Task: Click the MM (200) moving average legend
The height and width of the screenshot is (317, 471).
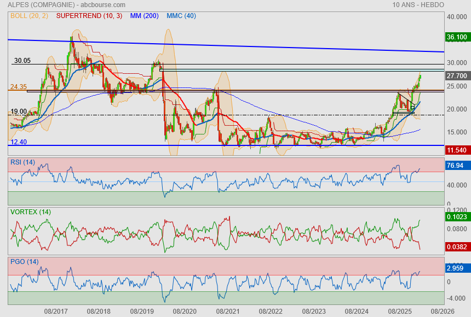Action: (144, 16)
